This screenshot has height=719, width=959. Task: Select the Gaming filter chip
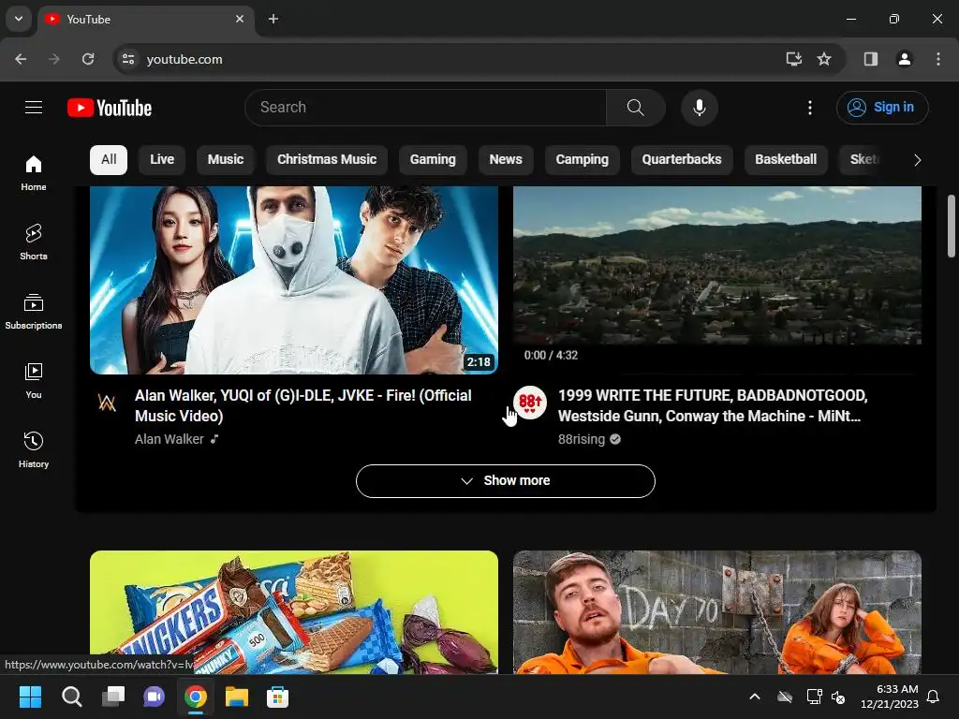click(x=433, y=160)
